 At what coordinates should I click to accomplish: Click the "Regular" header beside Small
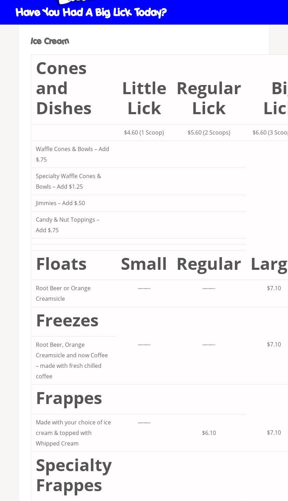point(209,263)
